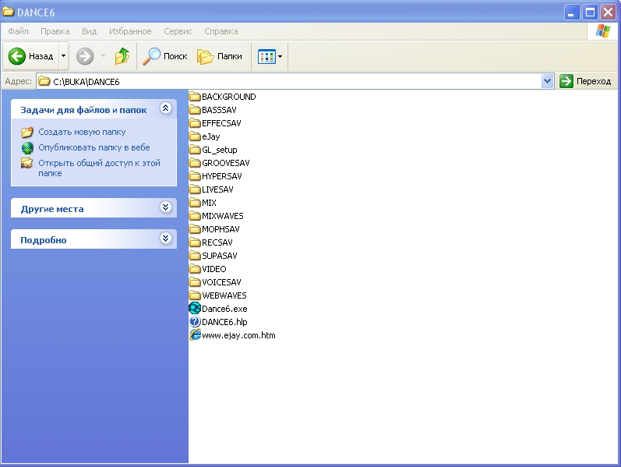Viewport: 621px width, 467px height.
Task: Click the new folder task icon
Action: coord(27,133)
